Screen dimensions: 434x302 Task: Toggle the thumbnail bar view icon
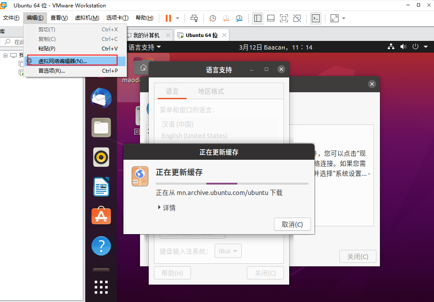(271, 18)
